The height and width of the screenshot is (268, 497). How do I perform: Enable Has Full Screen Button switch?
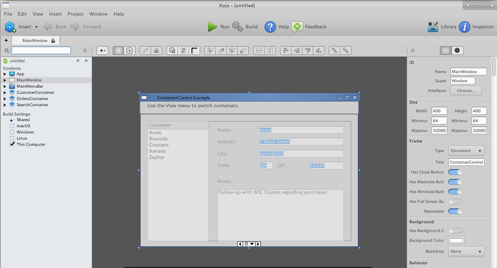455,201
